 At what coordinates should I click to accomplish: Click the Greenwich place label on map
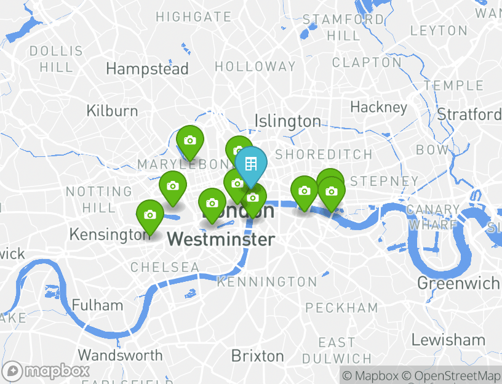pos(458,283)
